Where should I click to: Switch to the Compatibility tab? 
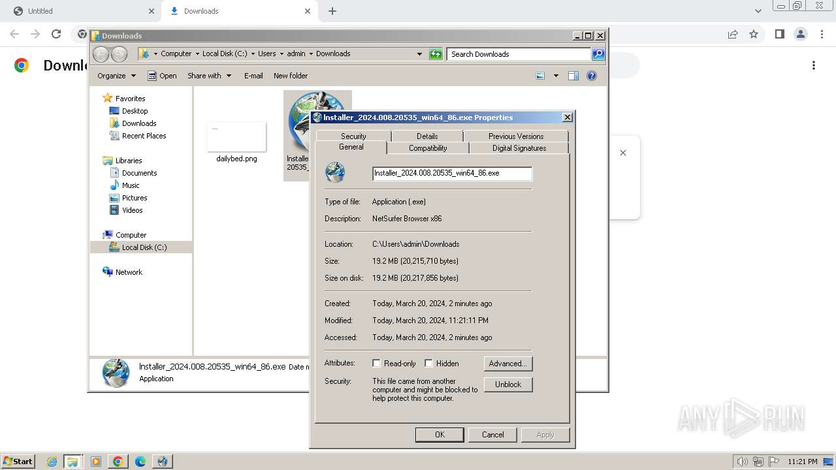[428, 148]
